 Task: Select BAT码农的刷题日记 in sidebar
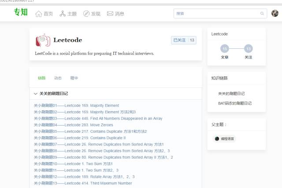(x=235, y=103)
